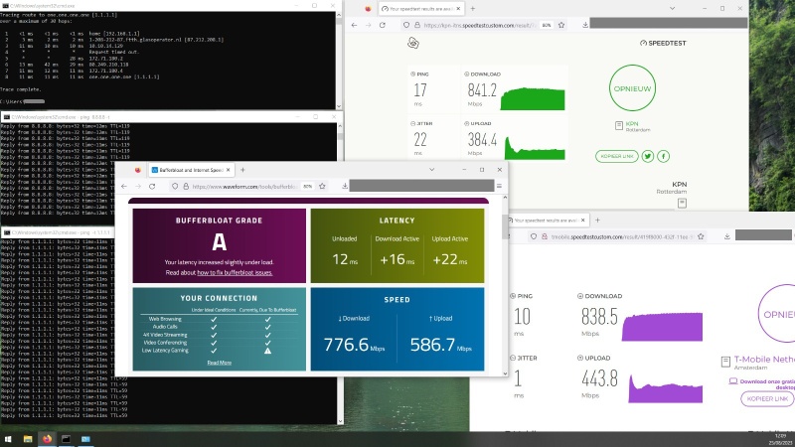Open File Explorer from the taskbar
The width and height of the screenshot is (795, 447).
28,439
